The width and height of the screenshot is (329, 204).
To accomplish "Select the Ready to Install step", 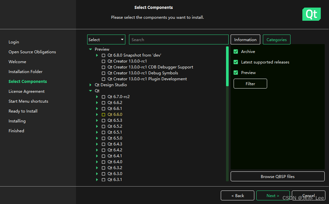I will click(x=23, y=111).
